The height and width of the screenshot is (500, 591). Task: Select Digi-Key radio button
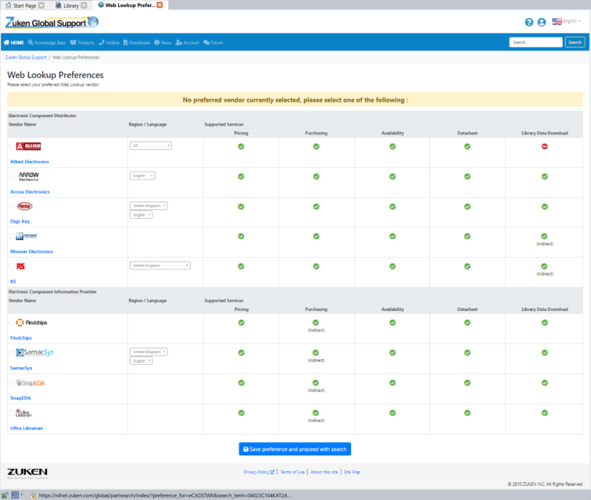coord(12,206)
